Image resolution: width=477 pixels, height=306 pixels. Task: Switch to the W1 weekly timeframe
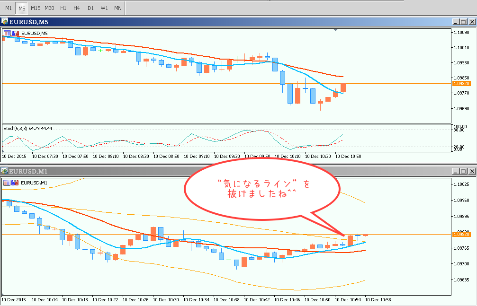(104, 8)
